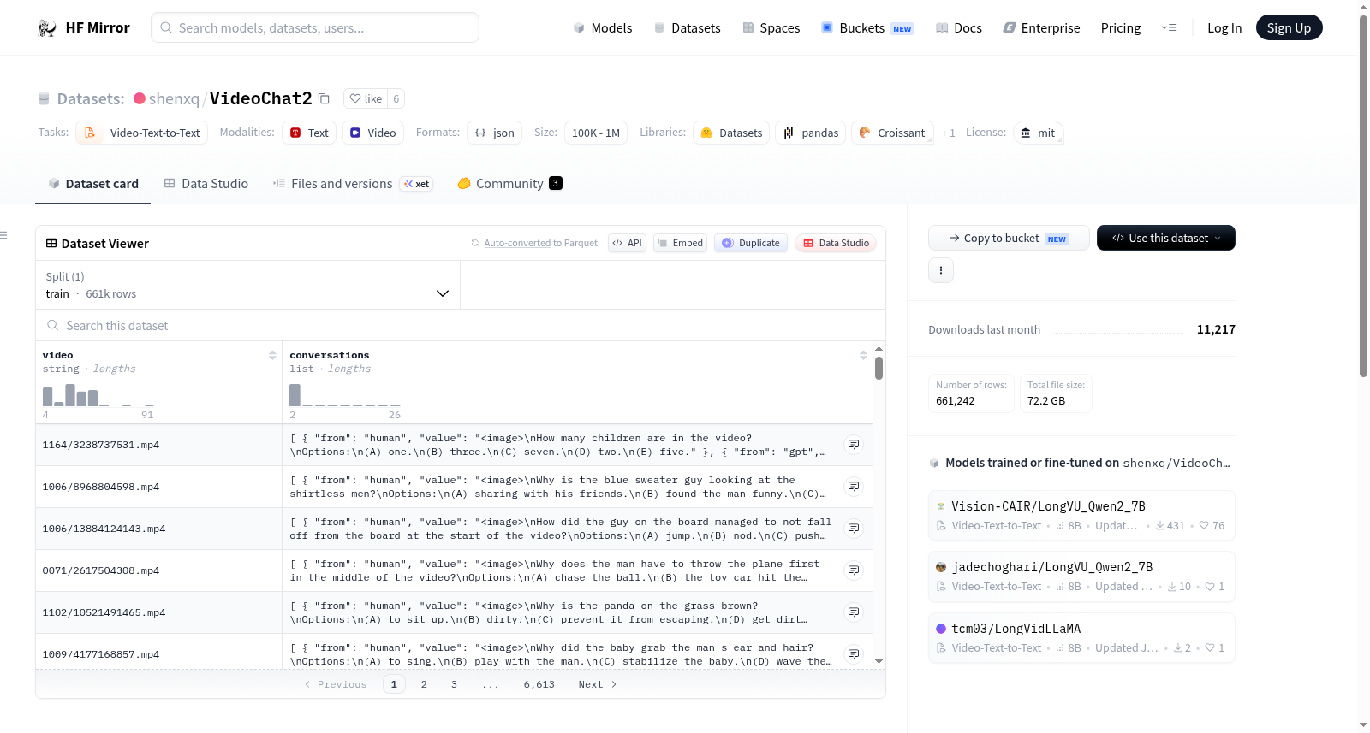
Task: Go to Spaces
Action: click(x=771, y=28)
